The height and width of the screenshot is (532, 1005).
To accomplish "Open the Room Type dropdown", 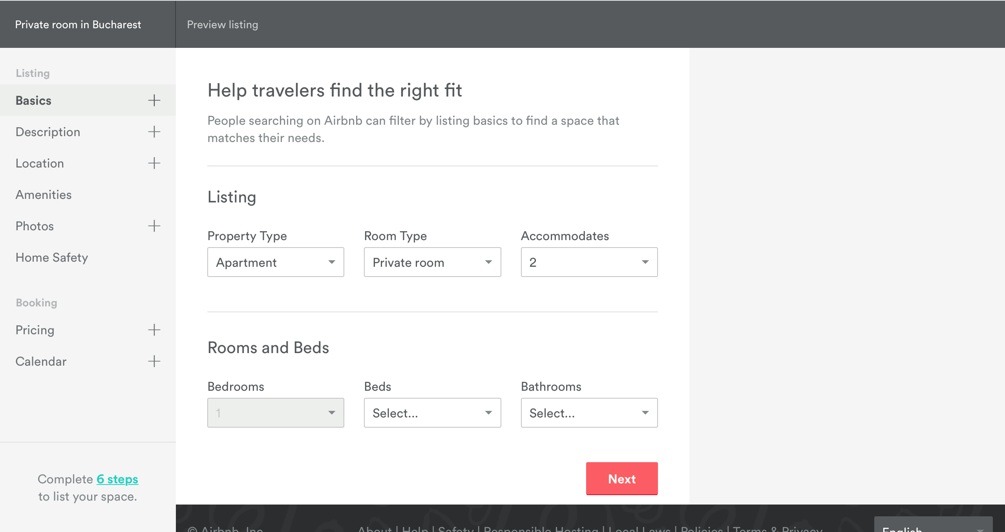I will click(x=432, y=262).
